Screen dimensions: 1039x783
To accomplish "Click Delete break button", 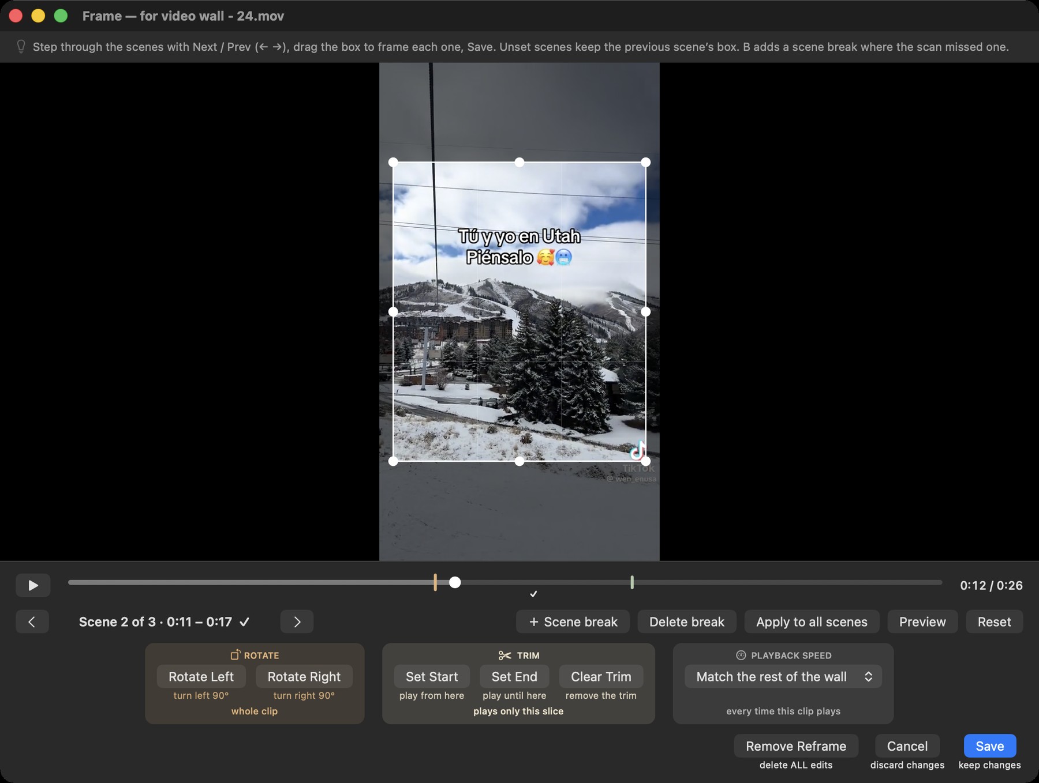I will [687, 622].
